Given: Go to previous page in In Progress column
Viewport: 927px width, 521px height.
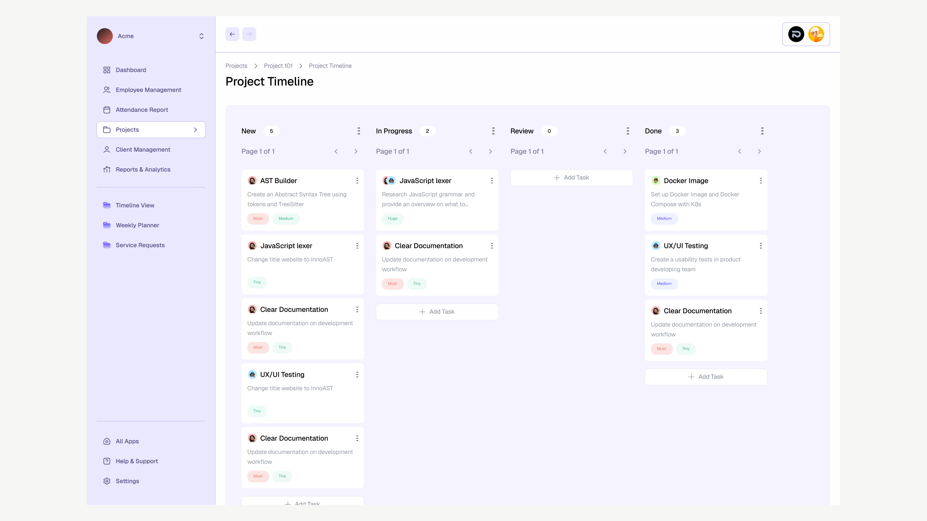Looking at the screenshot, I should pyautogui.click(x=470, y=151).
